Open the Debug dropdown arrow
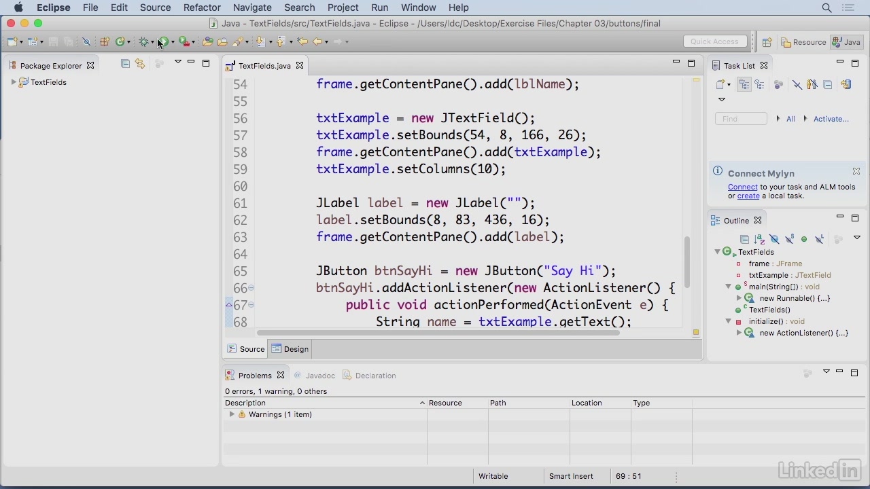This screenshot has height=489, width=870. [152, 42]
